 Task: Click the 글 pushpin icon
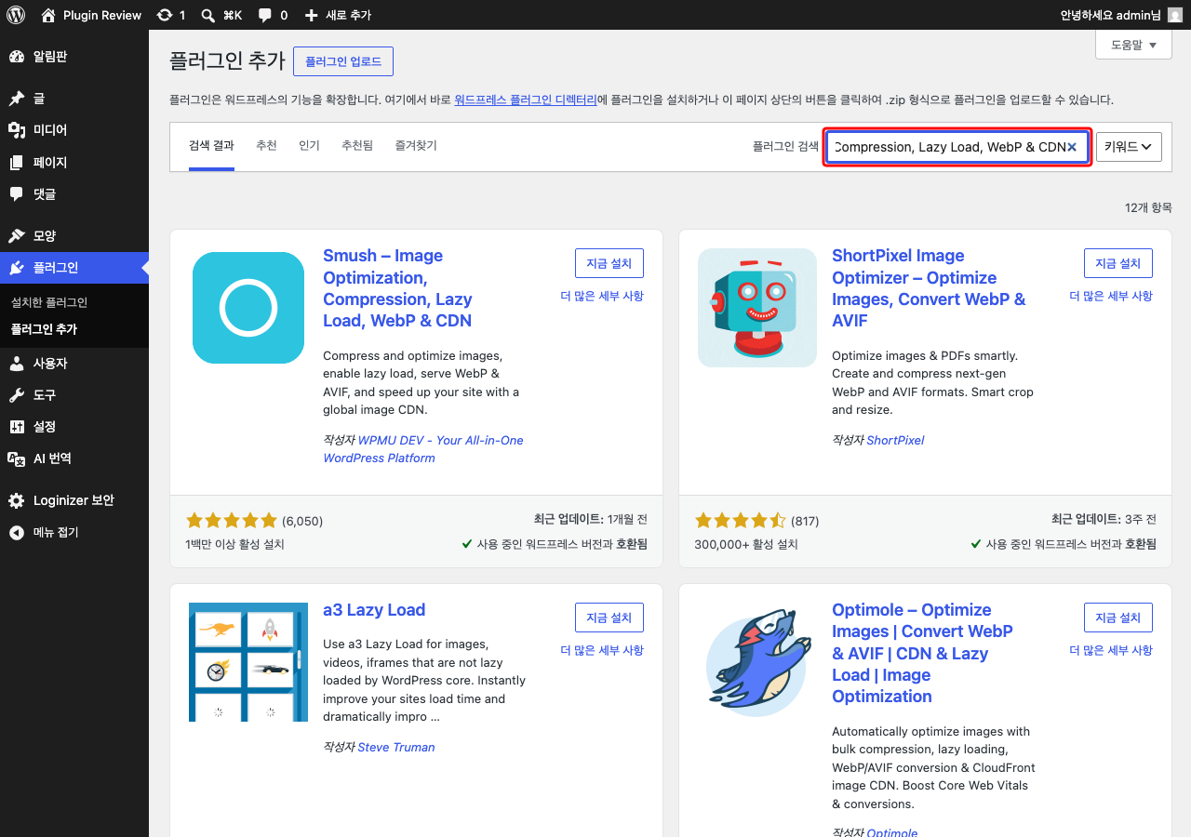coord(17,99)
